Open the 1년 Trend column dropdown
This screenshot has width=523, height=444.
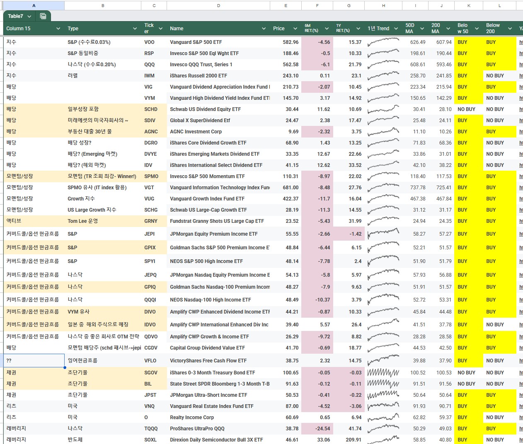coord(396,29)
